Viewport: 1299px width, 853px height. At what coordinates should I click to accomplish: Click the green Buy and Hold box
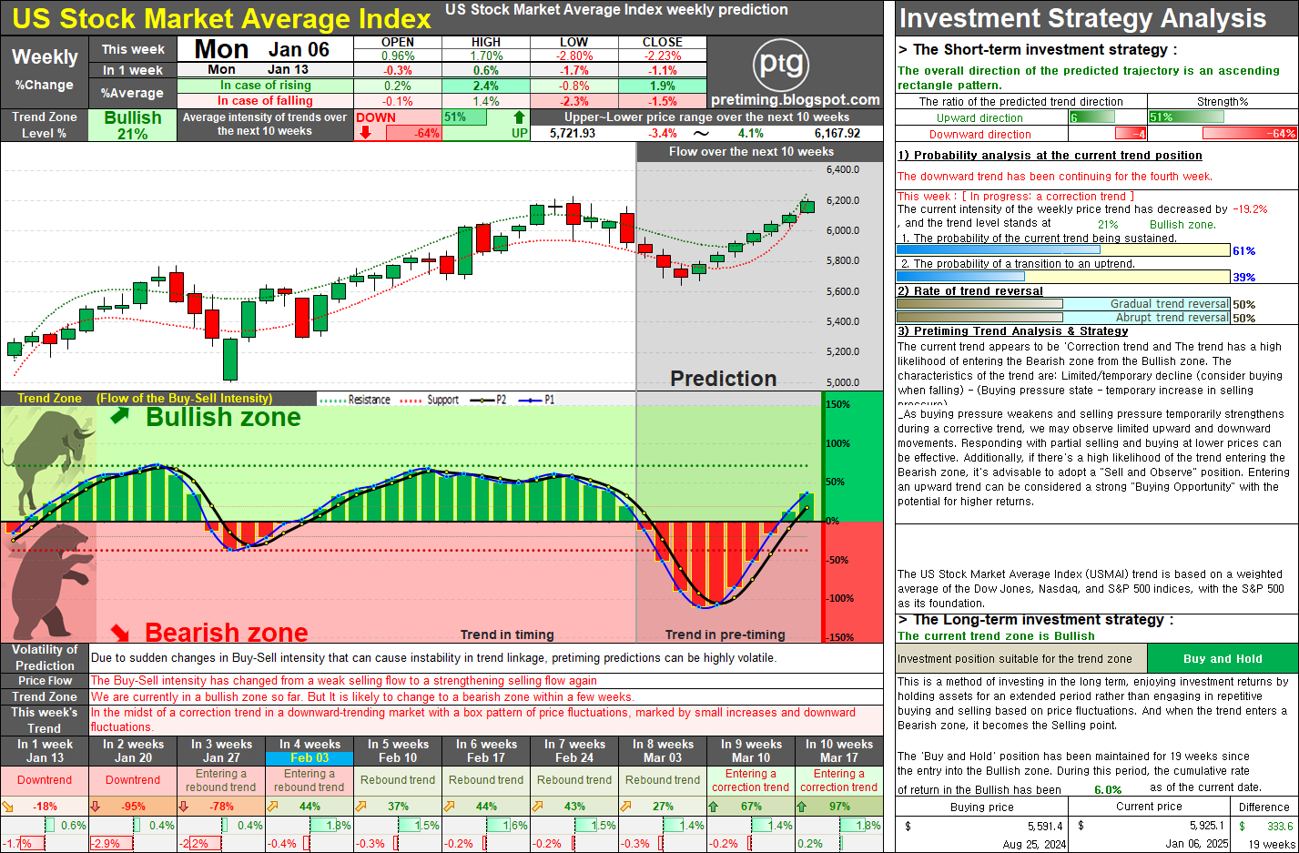pyautogui.click(x=1223, y=658)
